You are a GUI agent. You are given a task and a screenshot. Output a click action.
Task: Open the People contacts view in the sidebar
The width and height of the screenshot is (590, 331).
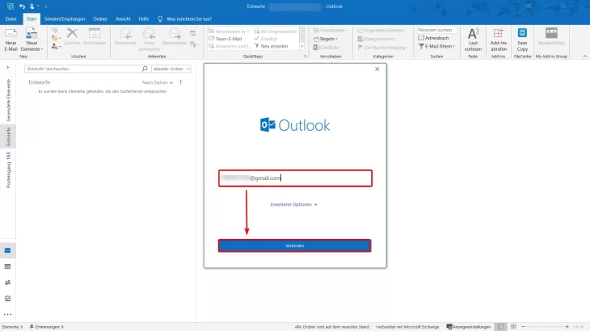pyautogui.click(x=8, y=282)
